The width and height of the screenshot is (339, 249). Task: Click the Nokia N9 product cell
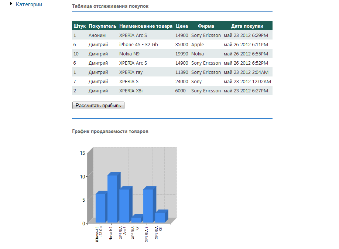pyautogui.click(x=129, y=54)
